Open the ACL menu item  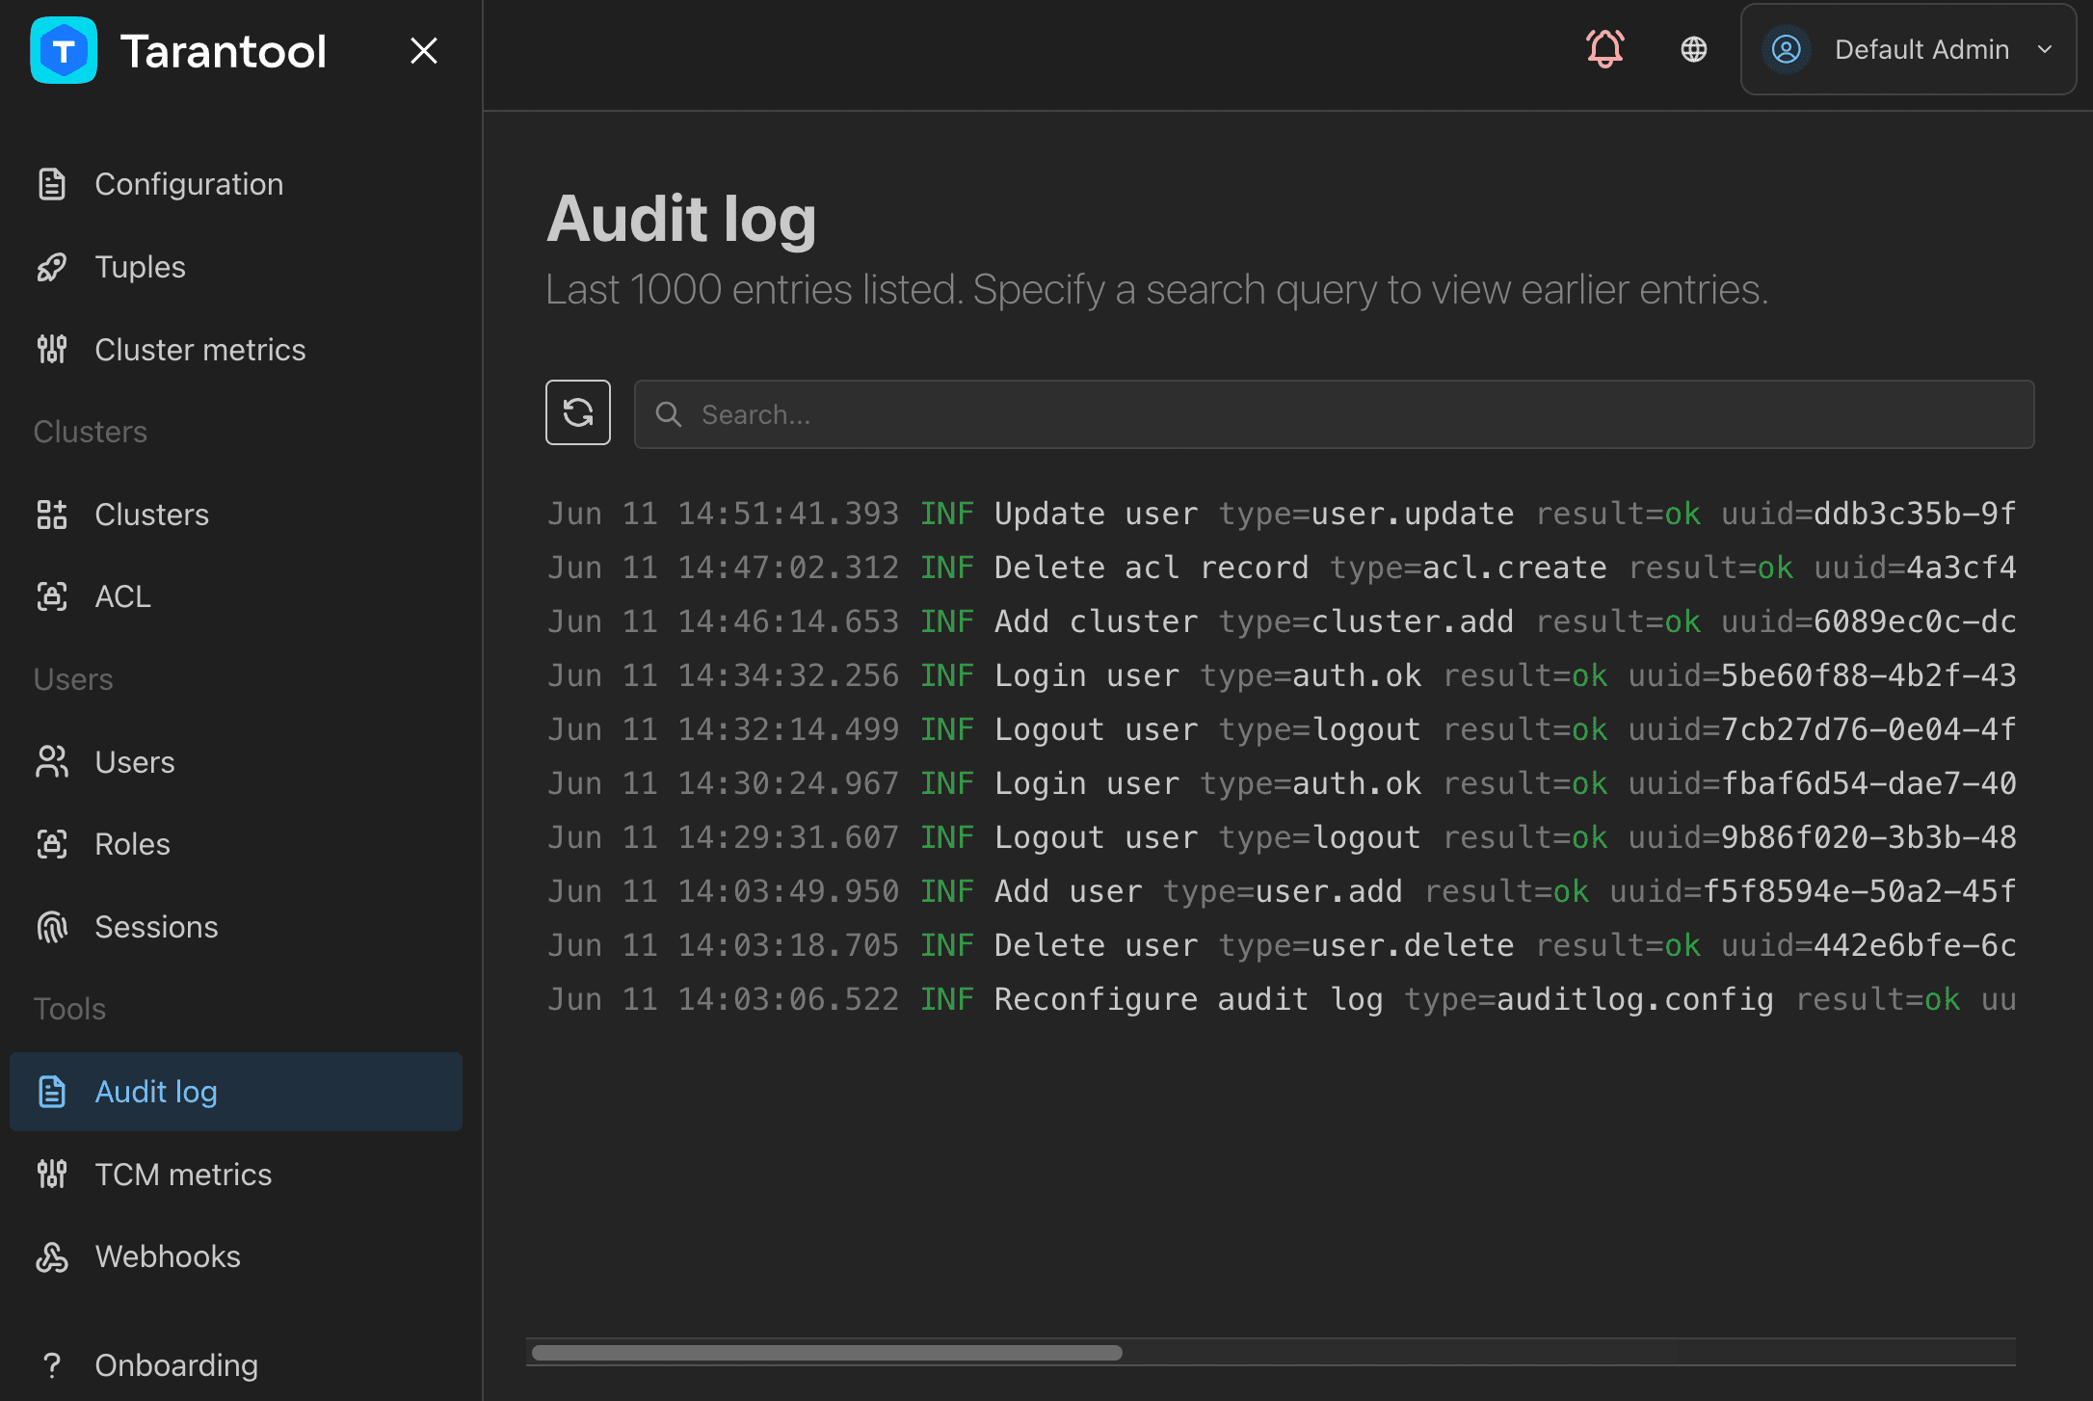pyautogui.click(x=236, y=596)
